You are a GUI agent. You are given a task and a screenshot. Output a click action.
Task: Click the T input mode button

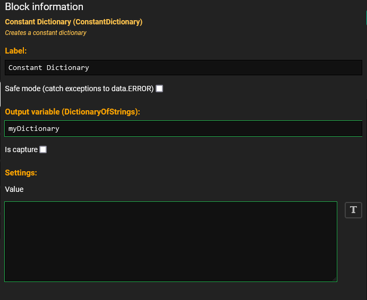pyautogui.click(x=353, y=210)
